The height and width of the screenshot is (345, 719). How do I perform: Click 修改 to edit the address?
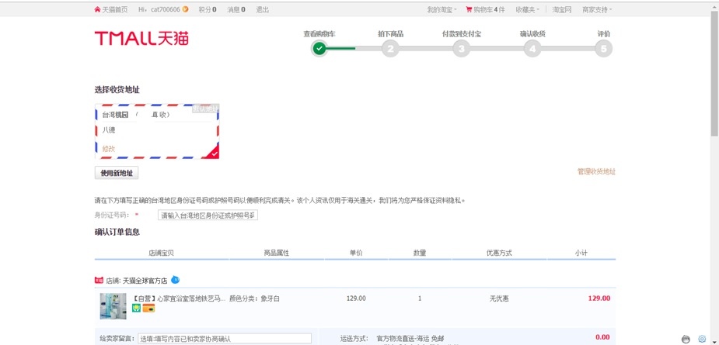(x=109, y=149)
